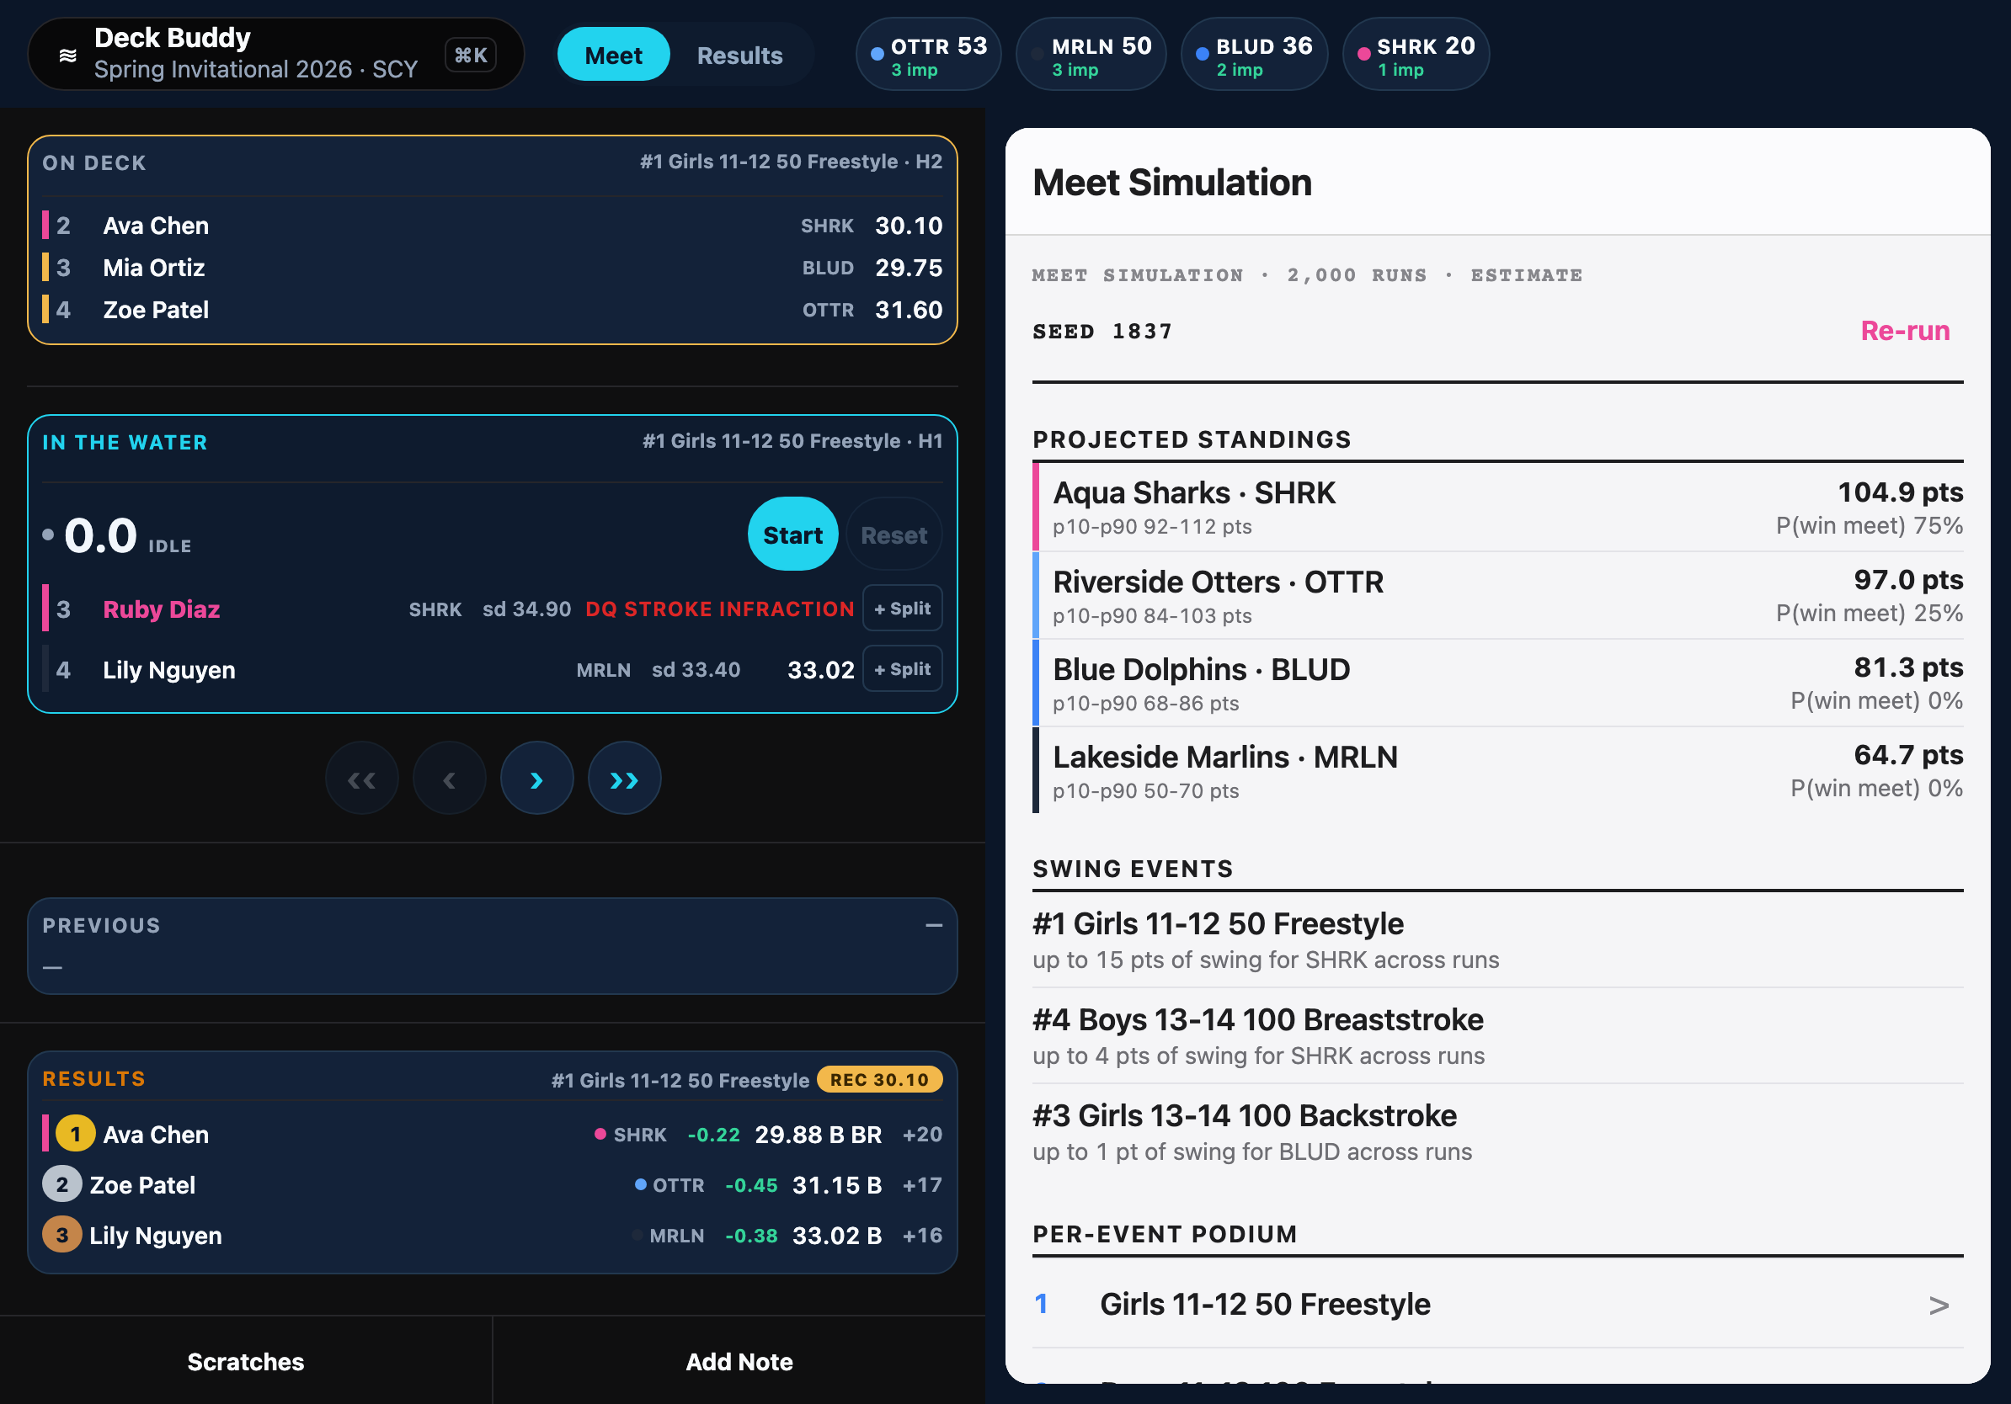Click Ava Chen's +20 points value

tap(922, 1135)
